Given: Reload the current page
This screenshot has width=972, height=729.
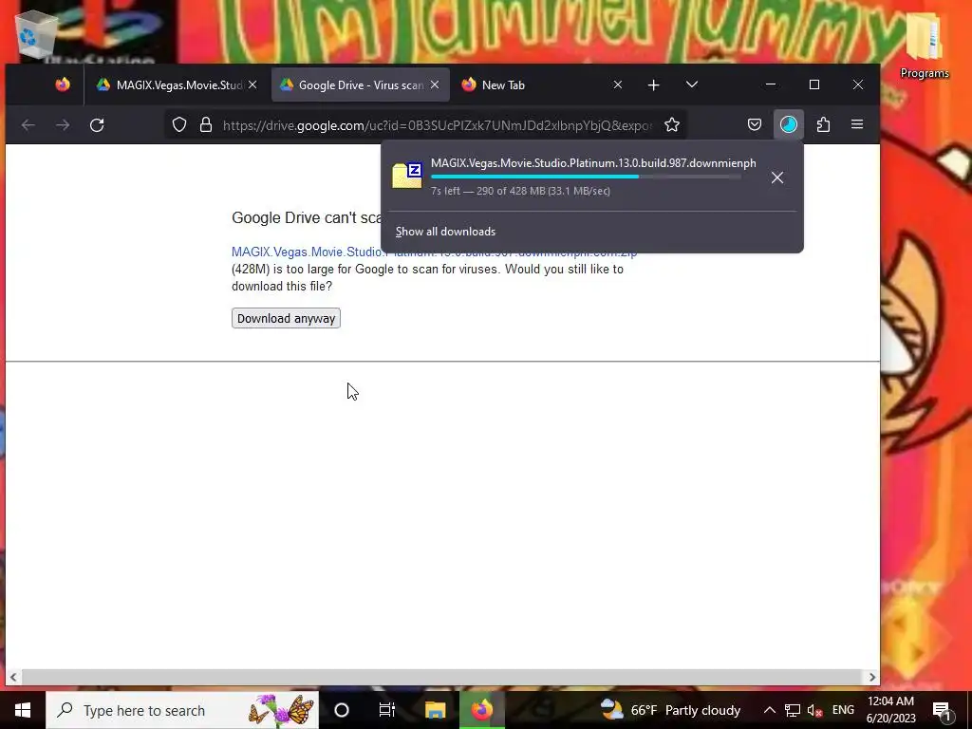Looking at the screenshot, I should pos(97,125).
